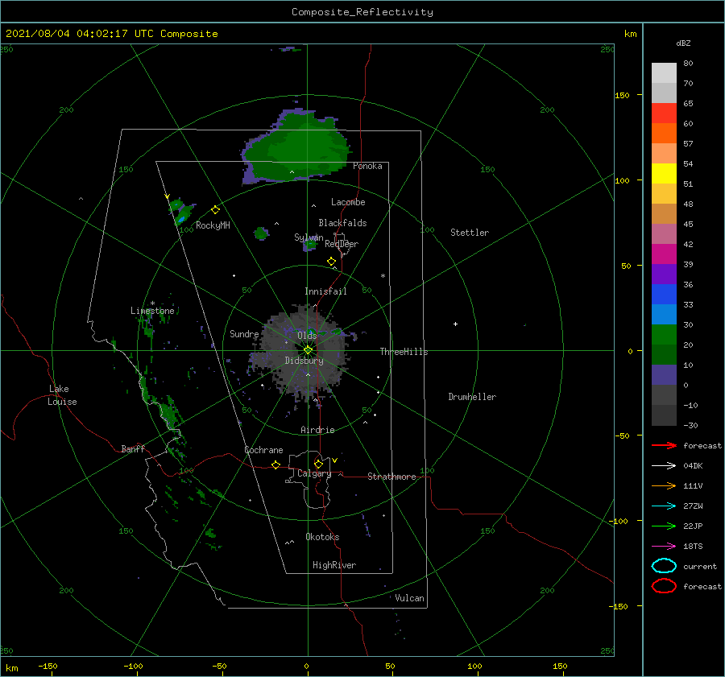Click the cyan 27ZW arrow icon
The height and width of the screenshot is (677, 725).
[664, 506]
